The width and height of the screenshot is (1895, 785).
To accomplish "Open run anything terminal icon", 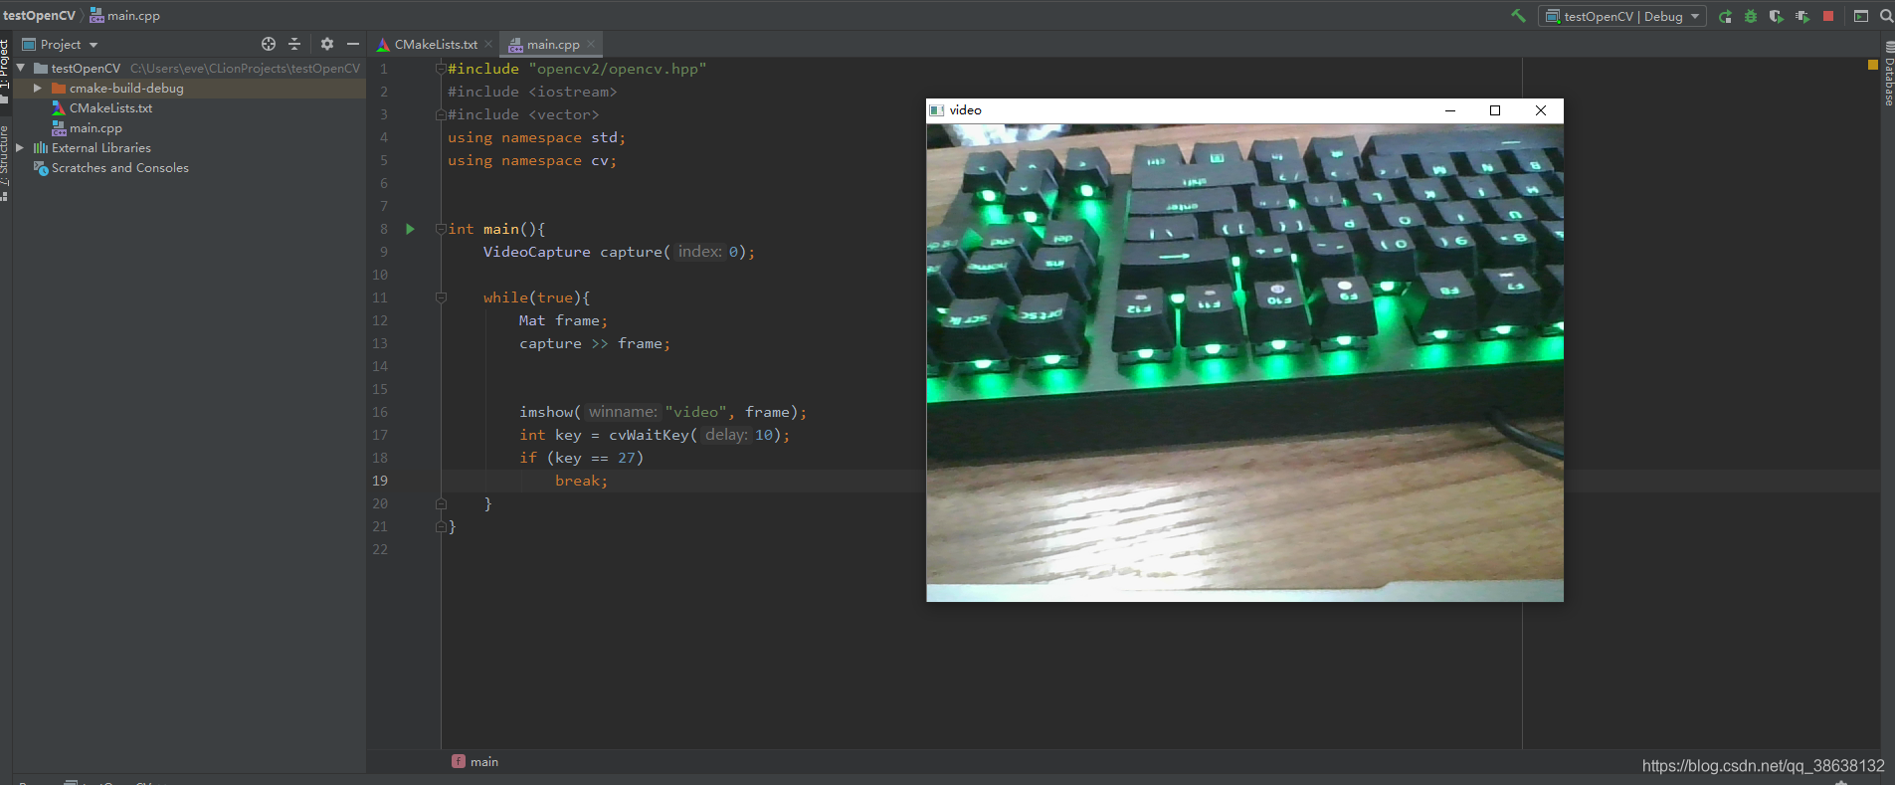I will coord(1861,16).
